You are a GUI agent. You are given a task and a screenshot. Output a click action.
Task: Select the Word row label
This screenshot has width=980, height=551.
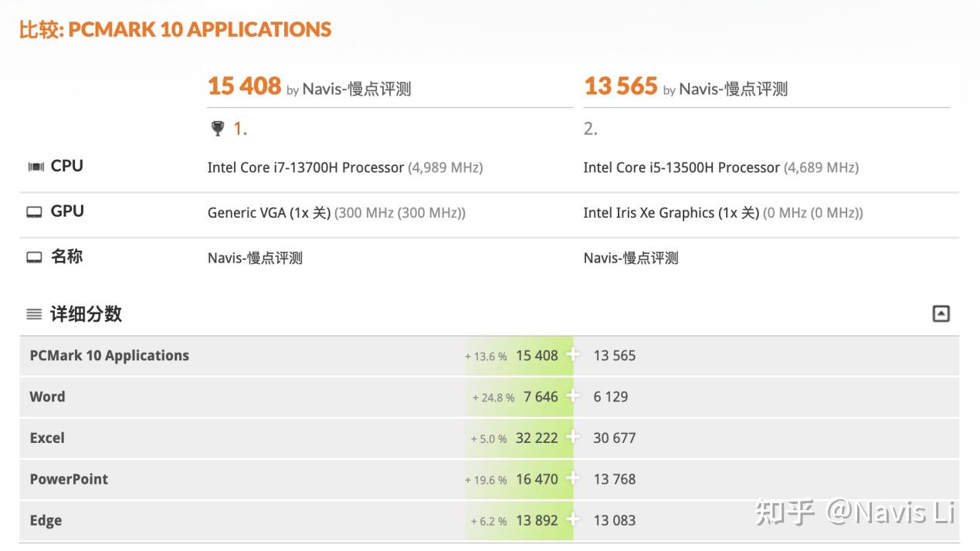47,397
